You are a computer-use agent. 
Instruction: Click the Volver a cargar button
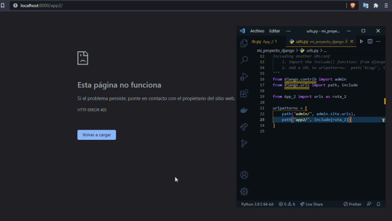(97, 135)
